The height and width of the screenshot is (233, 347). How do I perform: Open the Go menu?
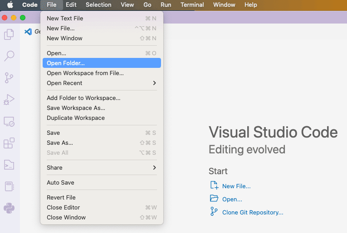tap(147, 5)
